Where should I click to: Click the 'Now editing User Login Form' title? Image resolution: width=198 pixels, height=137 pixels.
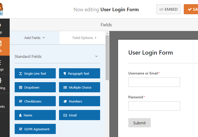tap(106, 10)
